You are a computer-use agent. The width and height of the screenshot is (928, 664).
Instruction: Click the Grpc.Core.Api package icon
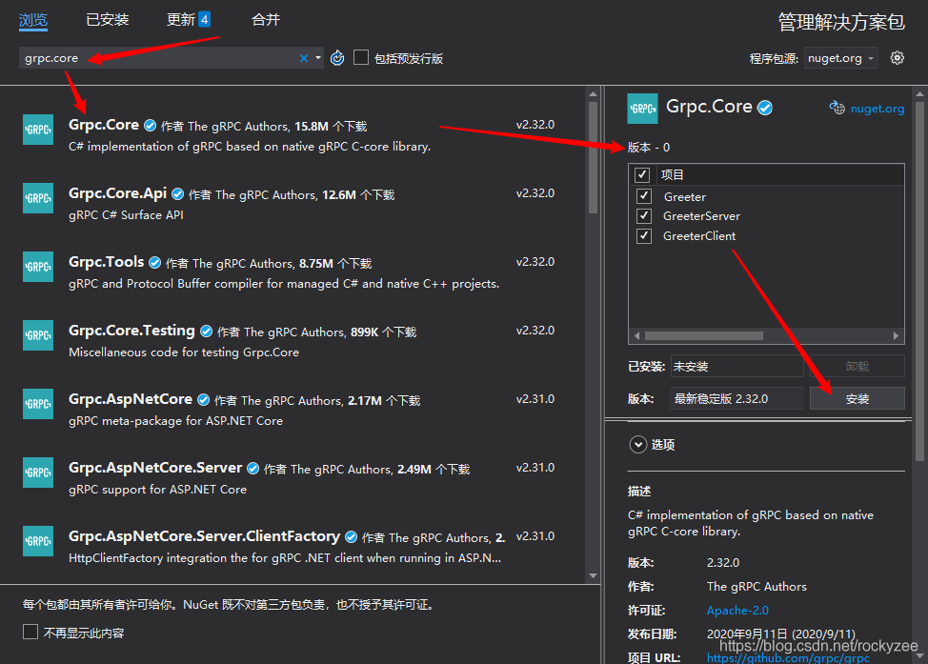[x=38, y=198]
